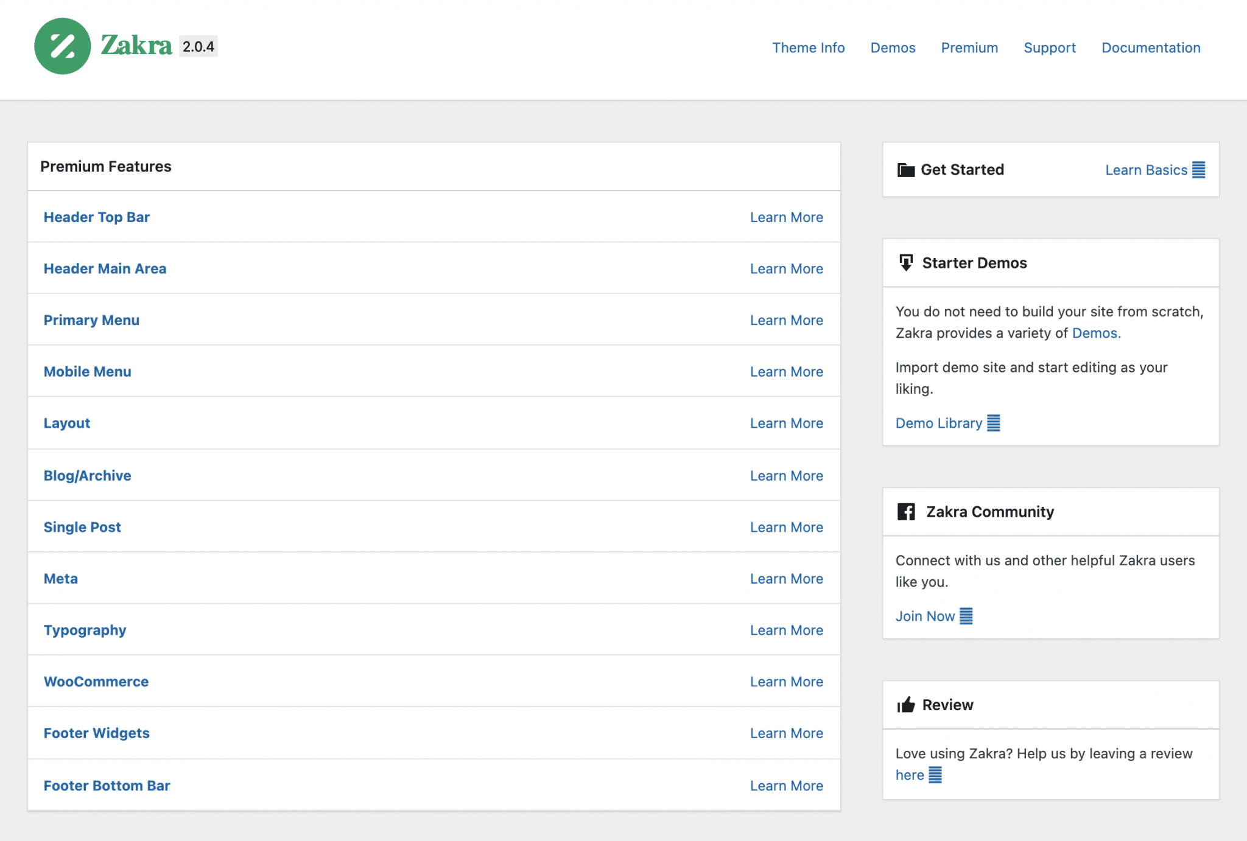Click the folder icon beside Get Started
Image resolution: width=1247 pixels, height=841 pixels.
click(x=907, y=170)
